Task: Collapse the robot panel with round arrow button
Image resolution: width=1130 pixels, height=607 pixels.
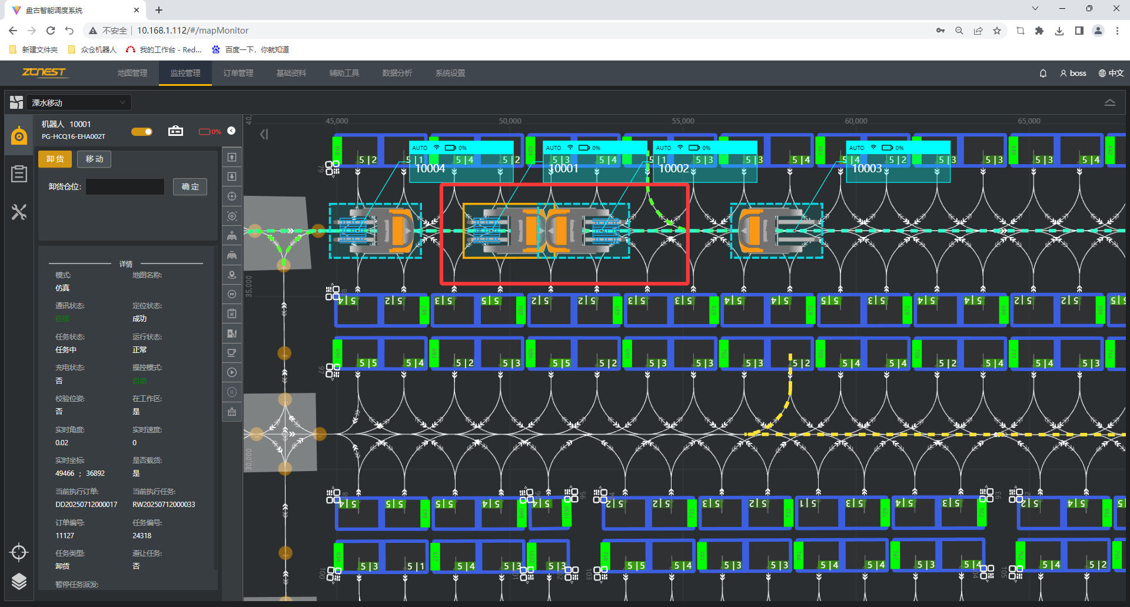Action: pyautogui.click(x=231, y=131)
